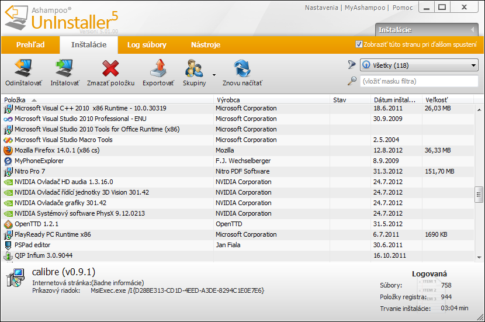
Task: Click the NVIDIA PhysX row icon
Action: click(8, 214)
